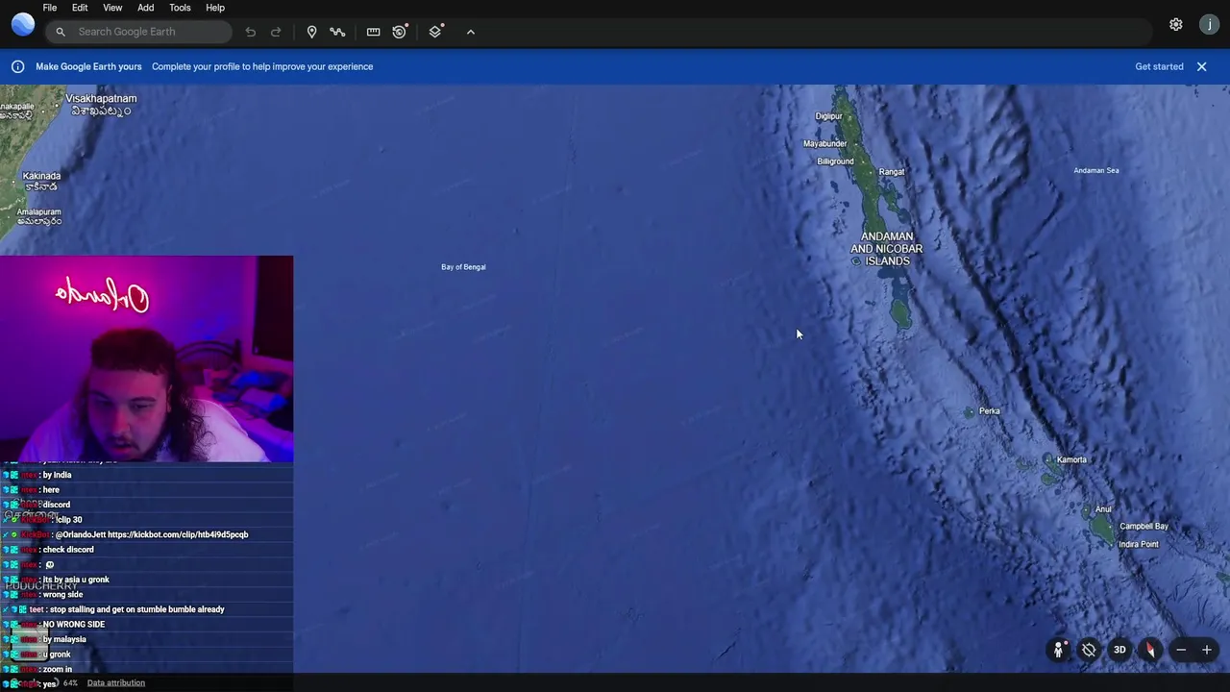Click the Rangat place label

click(x=892, y=172)
